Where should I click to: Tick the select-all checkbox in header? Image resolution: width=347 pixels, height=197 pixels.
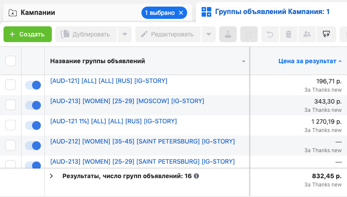point(11,61)
